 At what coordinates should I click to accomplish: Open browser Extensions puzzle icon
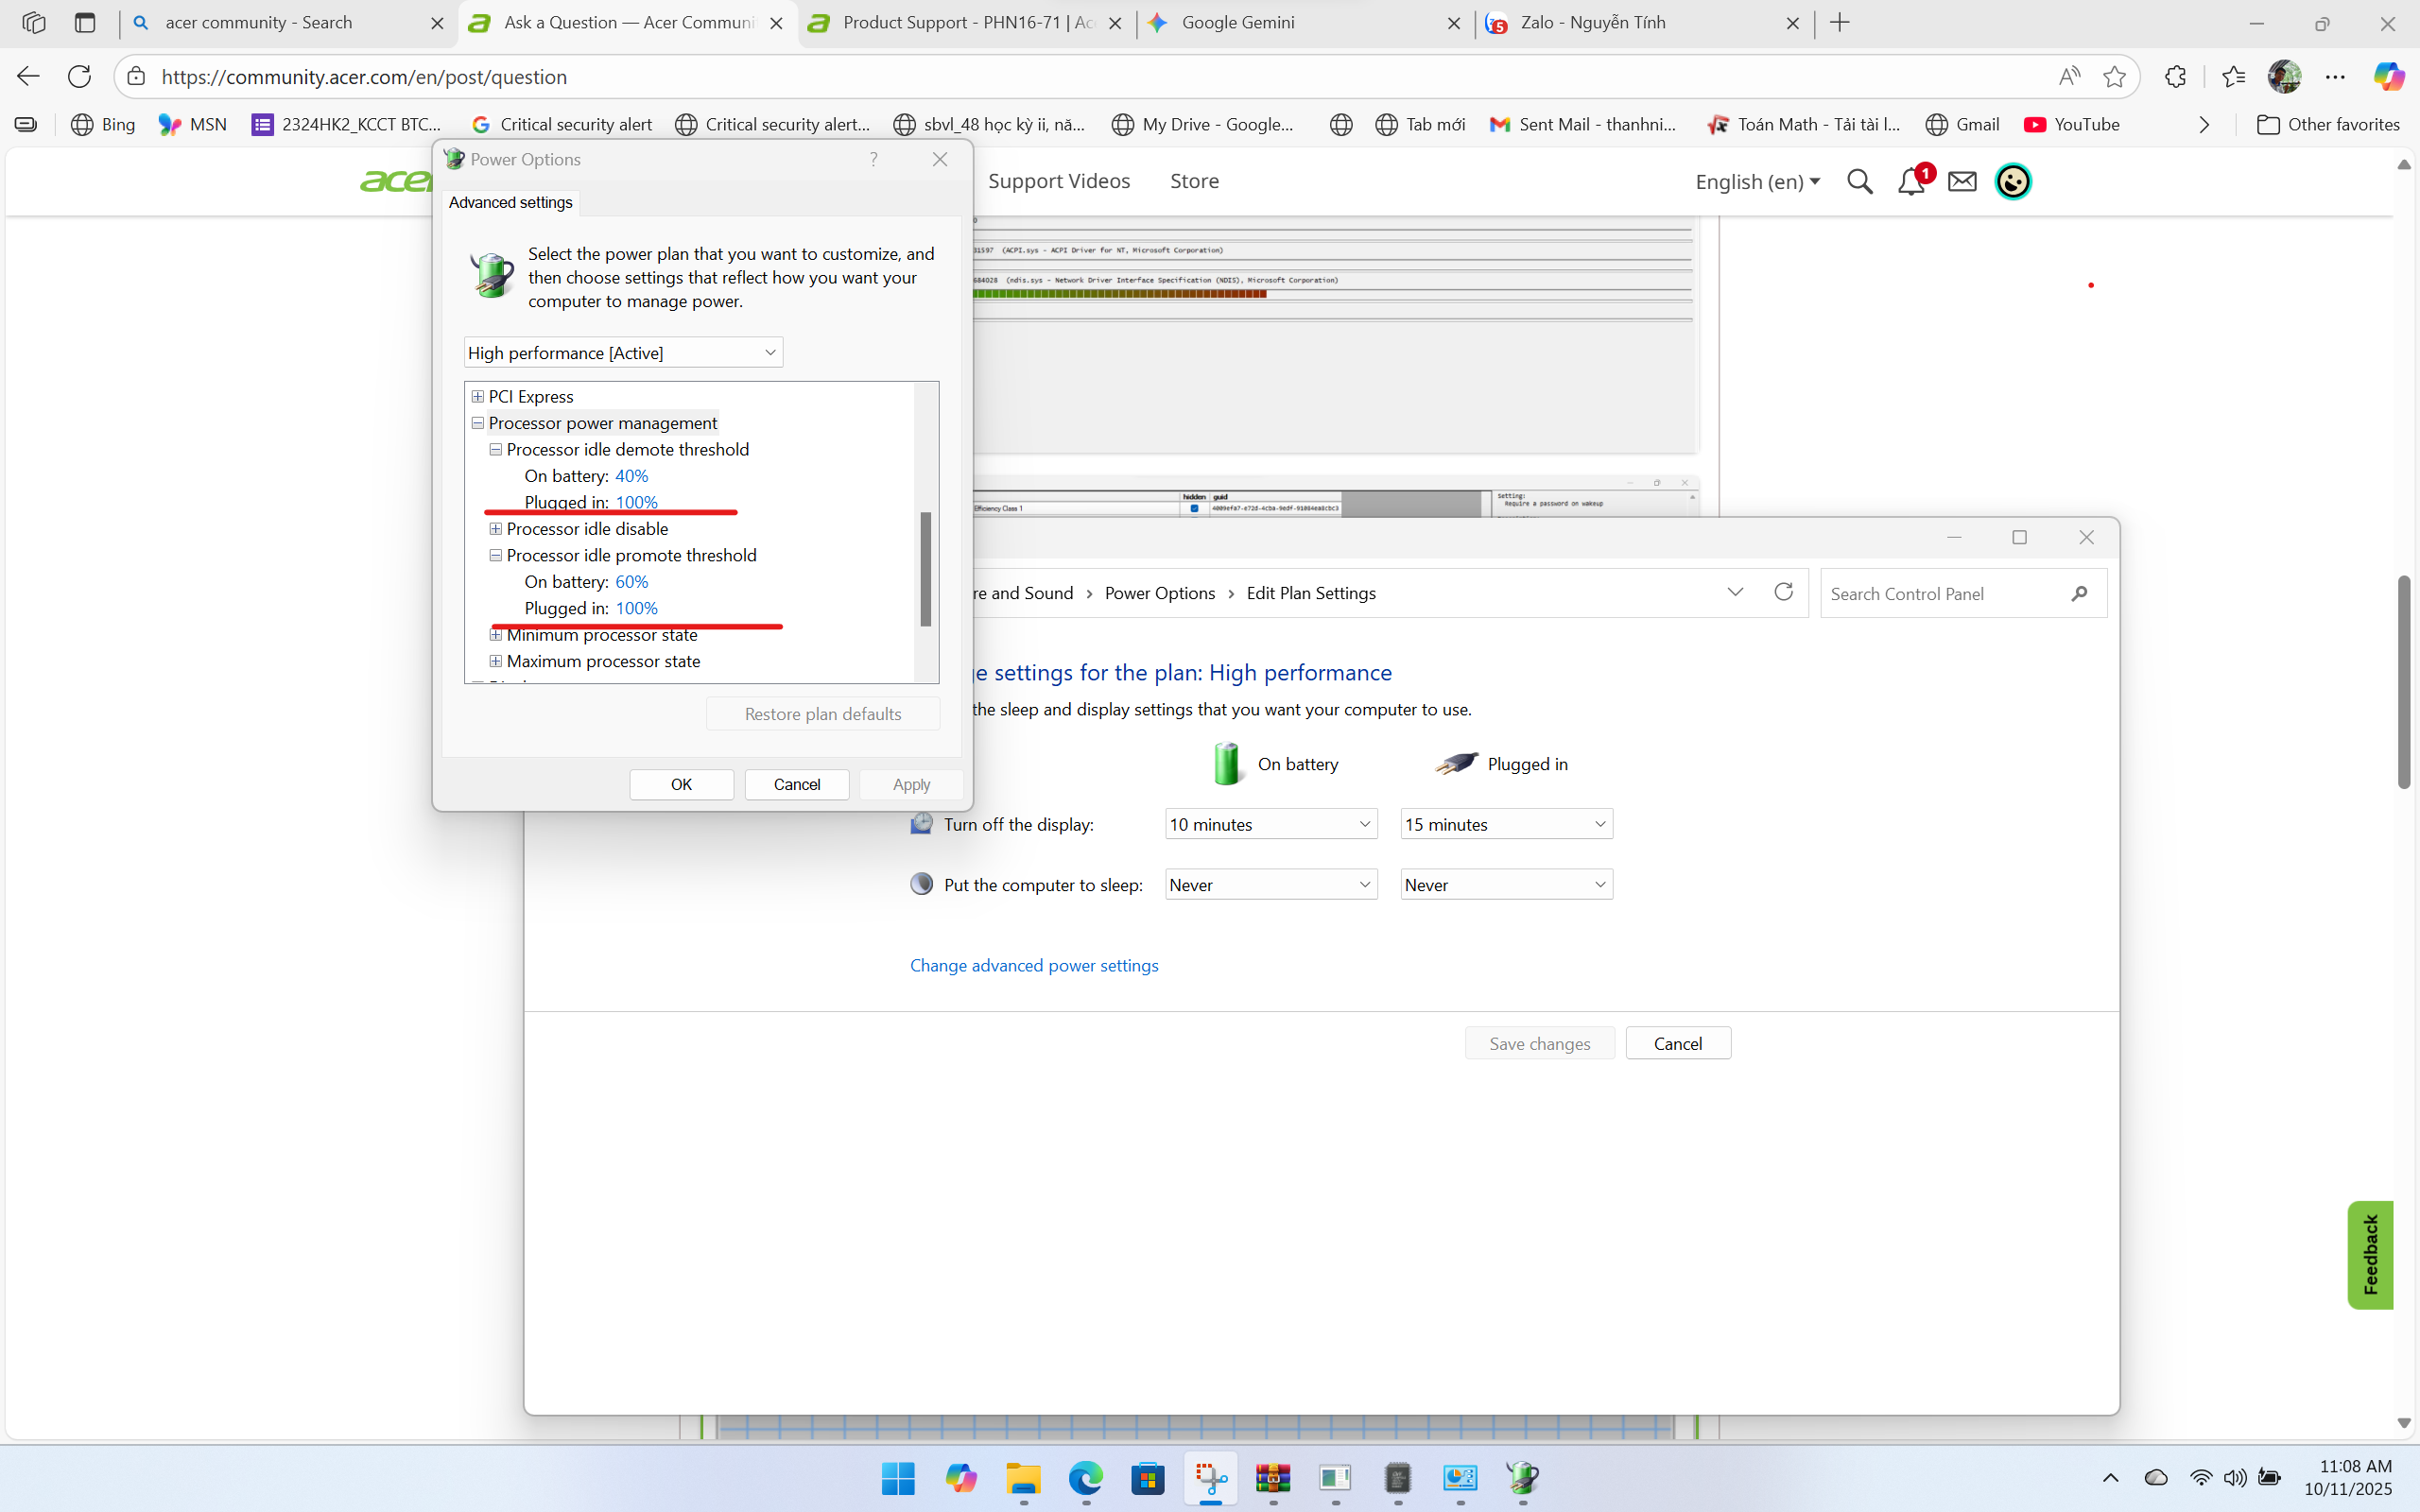(2175, 77)
